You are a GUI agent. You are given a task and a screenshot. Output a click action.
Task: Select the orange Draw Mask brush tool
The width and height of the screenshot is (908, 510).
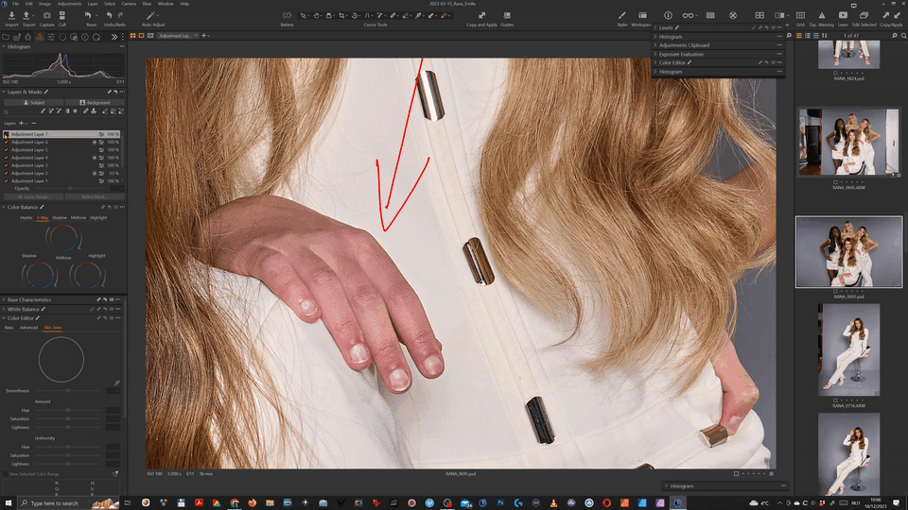[x=444, y=16]
